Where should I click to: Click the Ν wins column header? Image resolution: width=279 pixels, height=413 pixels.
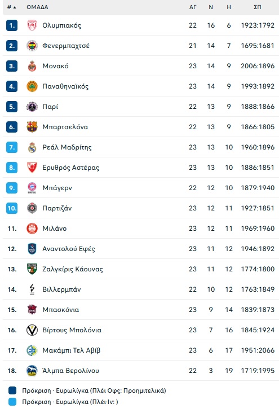pos(211,7)
